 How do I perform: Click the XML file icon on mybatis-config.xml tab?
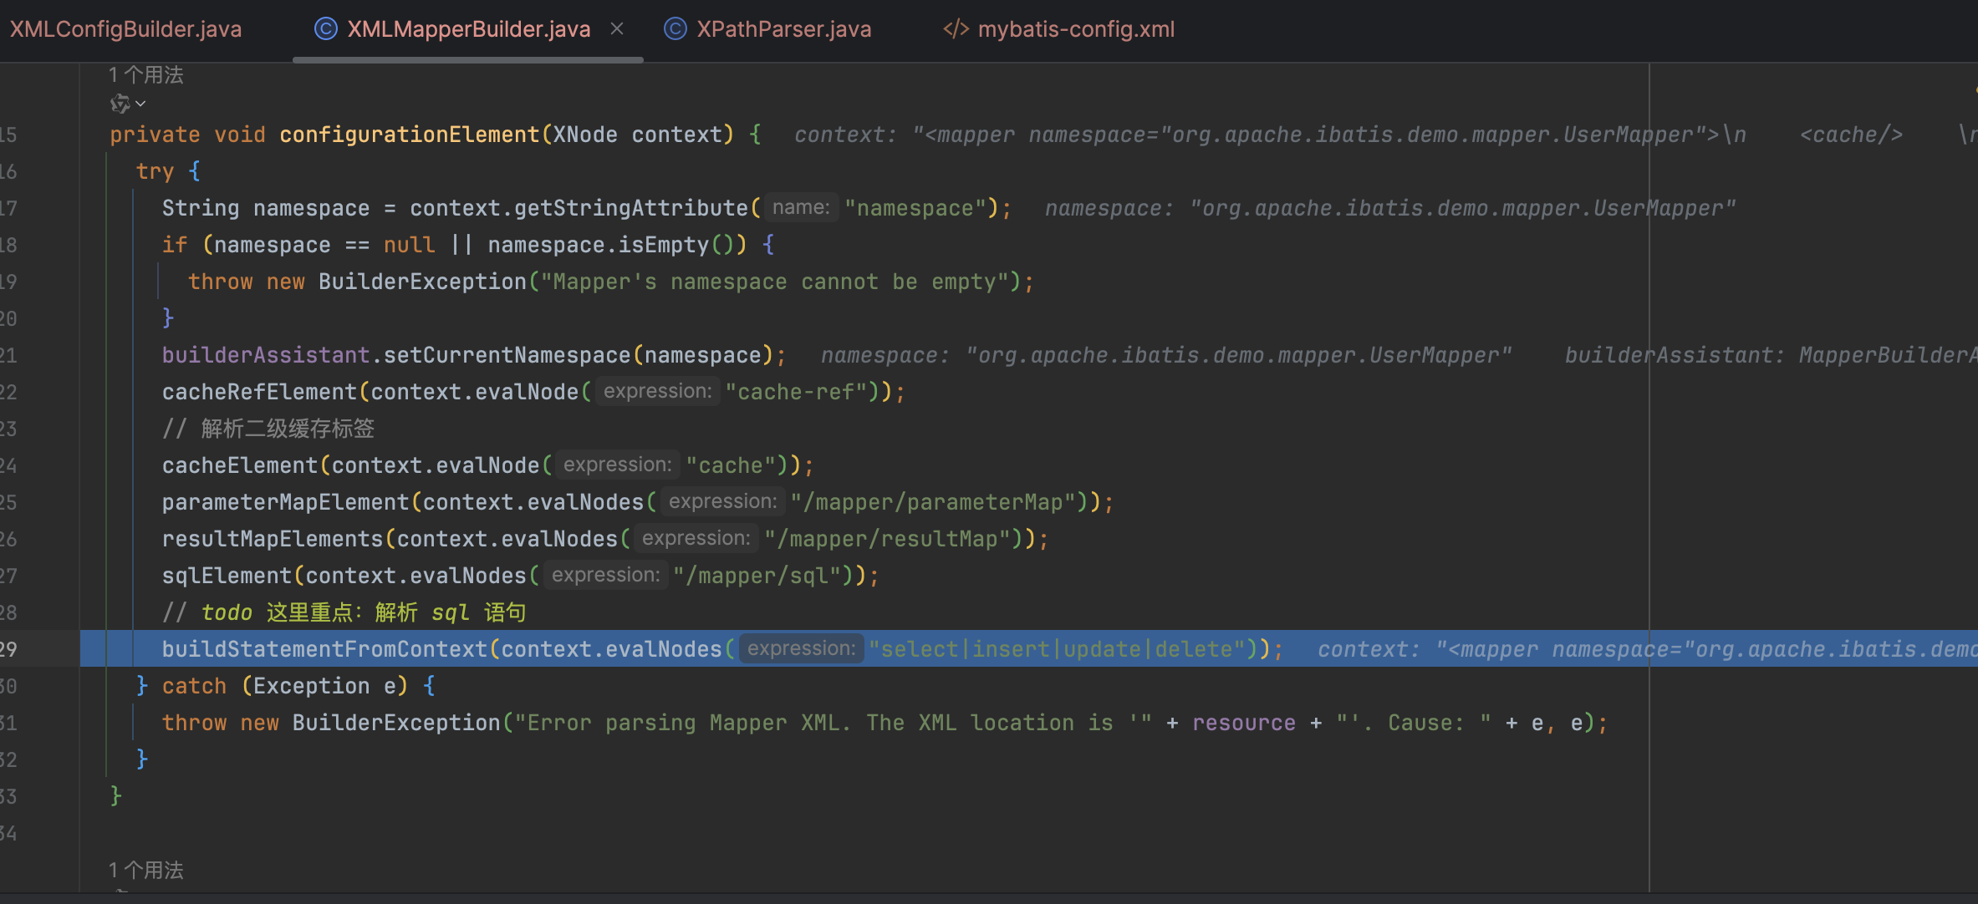click(956, 29)
